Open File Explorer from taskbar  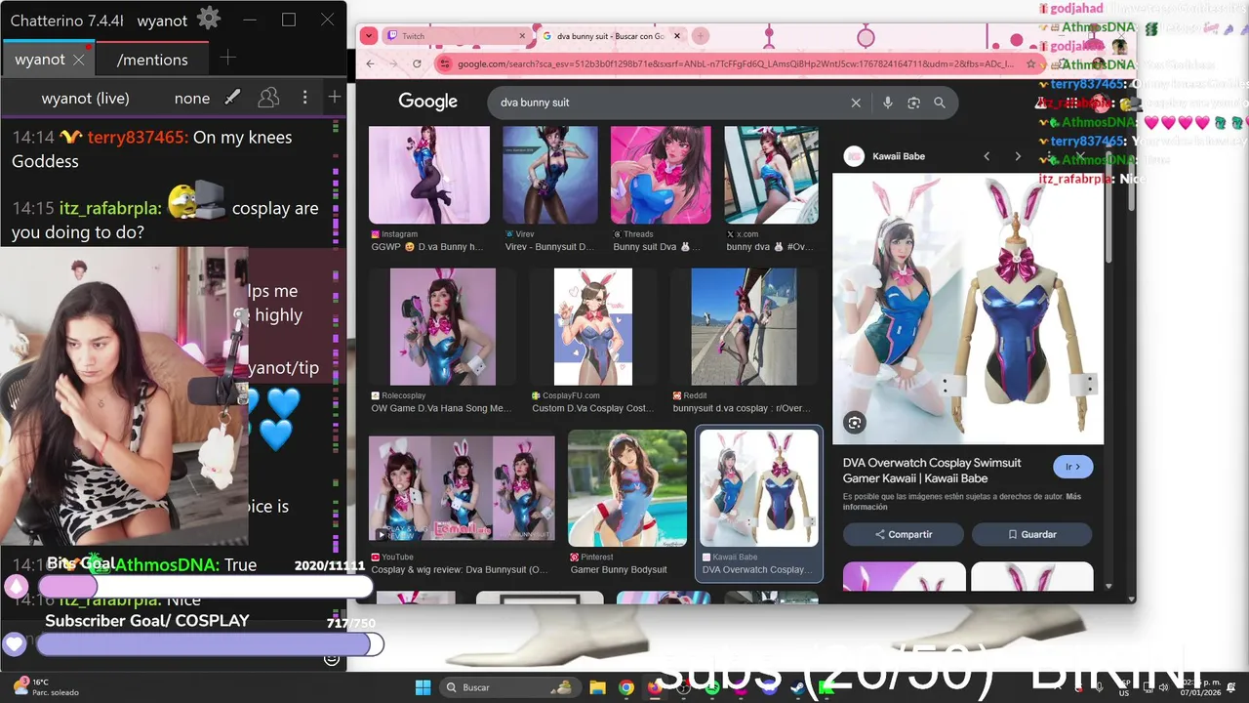pyautogui.click(x=597, y=687)
